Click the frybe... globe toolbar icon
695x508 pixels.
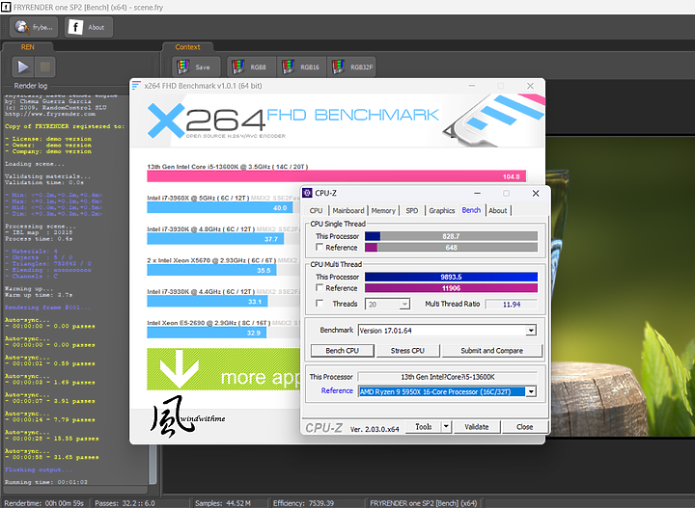[x=21, y=27]
